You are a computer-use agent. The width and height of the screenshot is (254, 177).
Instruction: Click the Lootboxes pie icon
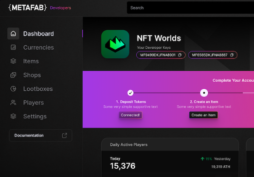(13, 89)
